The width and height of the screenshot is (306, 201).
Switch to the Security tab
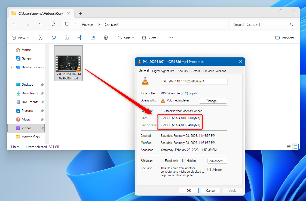(x=183, y=71)
